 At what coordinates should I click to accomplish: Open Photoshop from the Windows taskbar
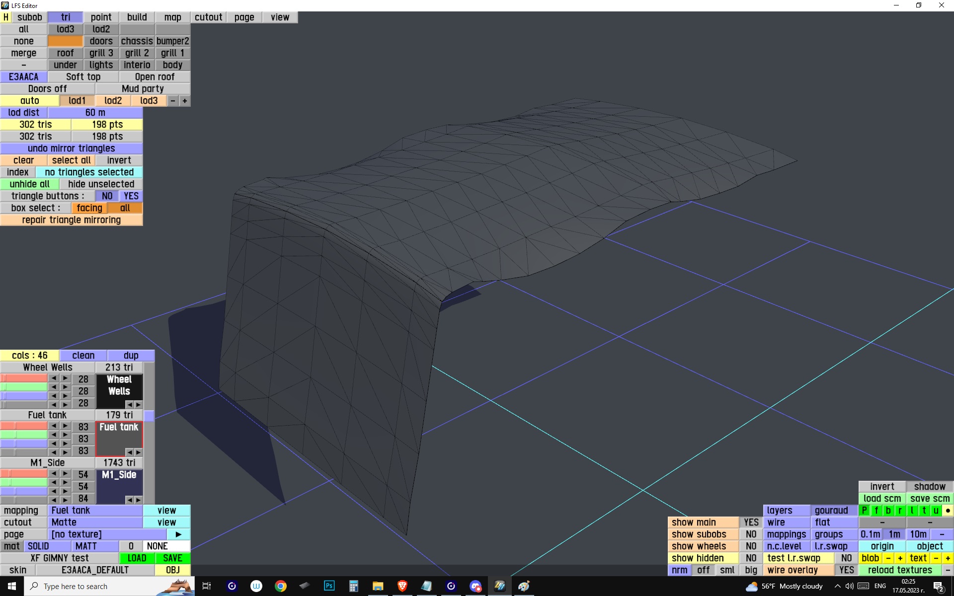pos(329,586)
